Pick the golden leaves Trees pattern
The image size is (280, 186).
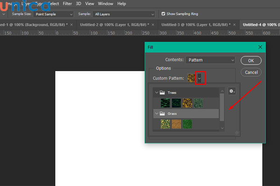(187, 103)
